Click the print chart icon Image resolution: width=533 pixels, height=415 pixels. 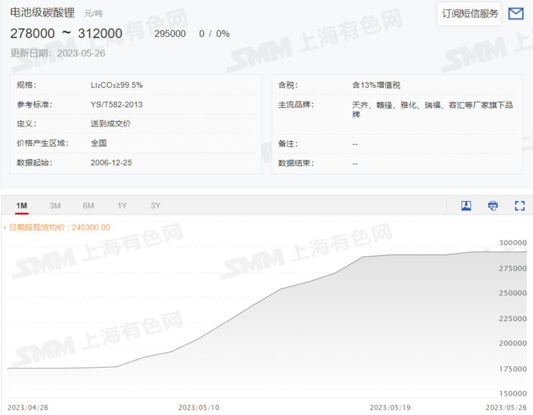point(492,206)
